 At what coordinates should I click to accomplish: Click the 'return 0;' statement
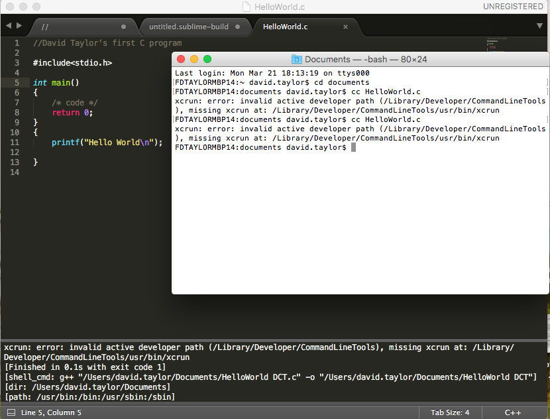click(x=72, y=113)
